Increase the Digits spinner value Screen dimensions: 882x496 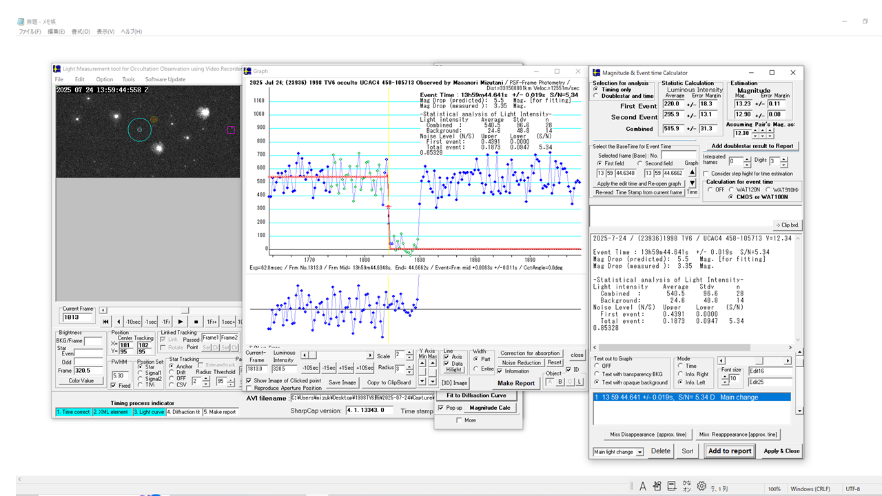[x=783, y=158]
